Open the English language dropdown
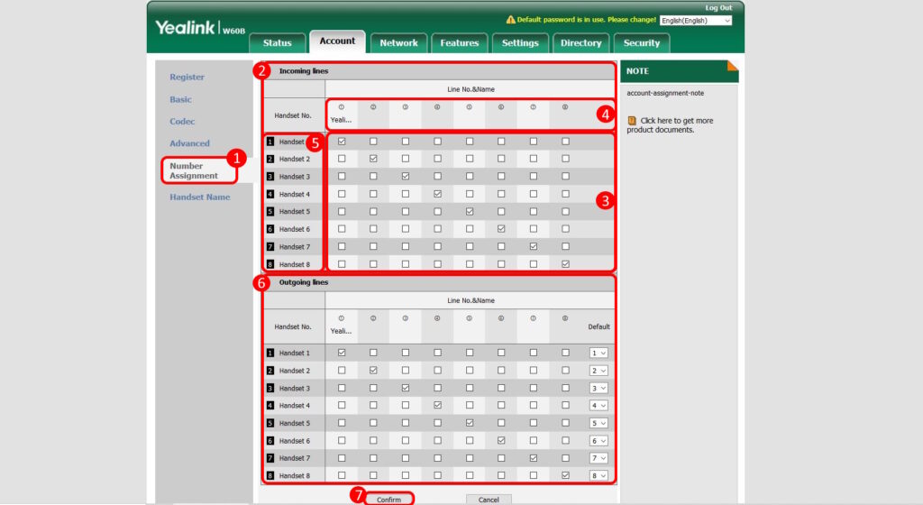923x505 pixels. click(x=695, y=20)
